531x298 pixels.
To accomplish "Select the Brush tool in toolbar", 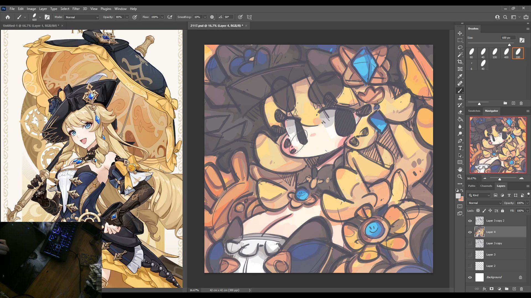I will (x=460, y=91).
